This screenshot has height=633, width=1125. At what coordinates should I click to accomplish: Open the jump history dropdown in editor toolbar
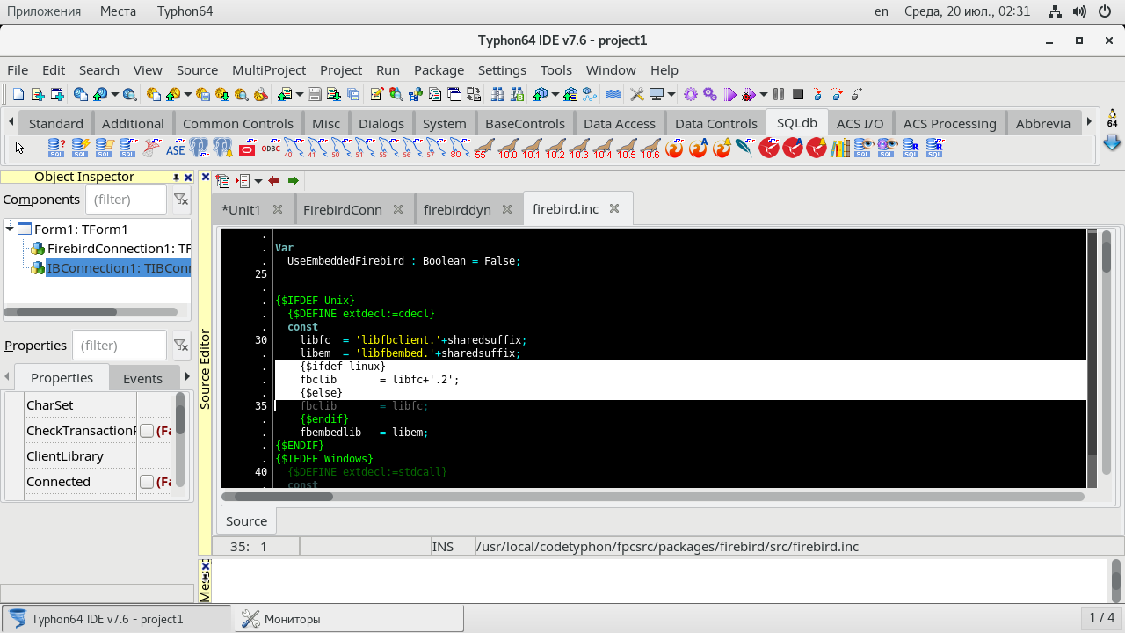coord(258,181)
